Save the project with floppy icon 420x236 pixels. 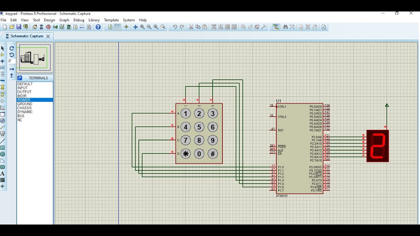click(19, 27)
